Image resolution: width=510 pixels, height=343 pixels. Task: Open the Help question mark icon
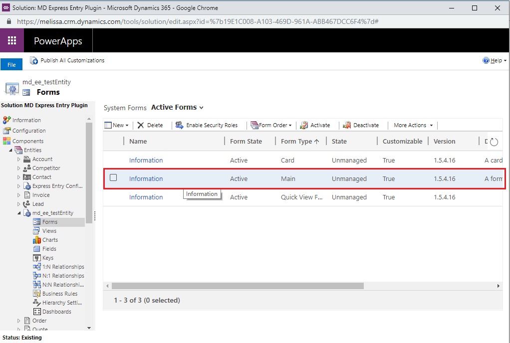pos(486,60)
